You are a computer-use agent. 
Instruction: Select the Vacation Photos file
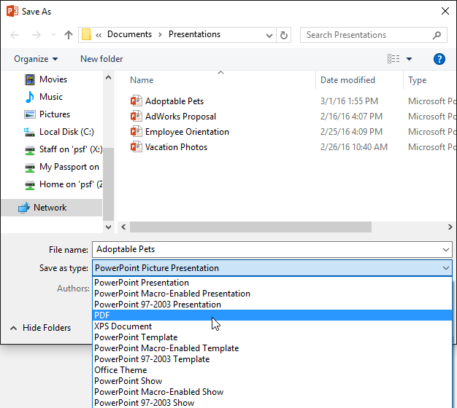click(x=176, y=147)
